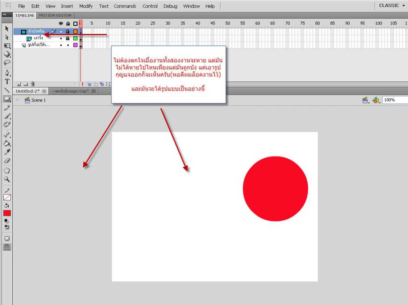Click the green outline swatch of เงาวิ่ง layer
The height and width of the screenshot is (305, 408).
[75, 38]
